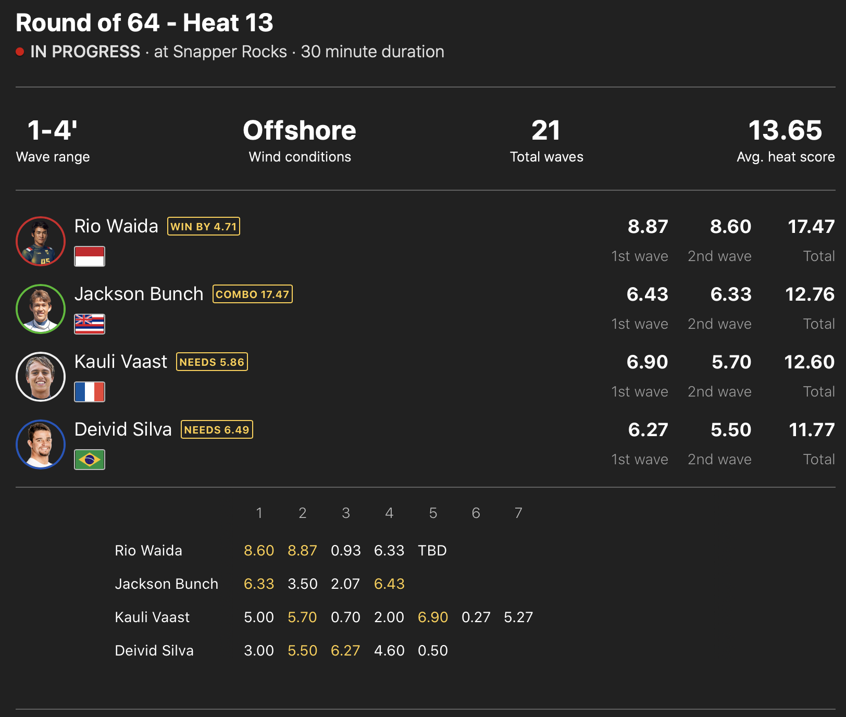The width and height of the screenshot is (846, 717).
Task: Click the COMBO 17.47 badge
Action: tap(252, 294)
